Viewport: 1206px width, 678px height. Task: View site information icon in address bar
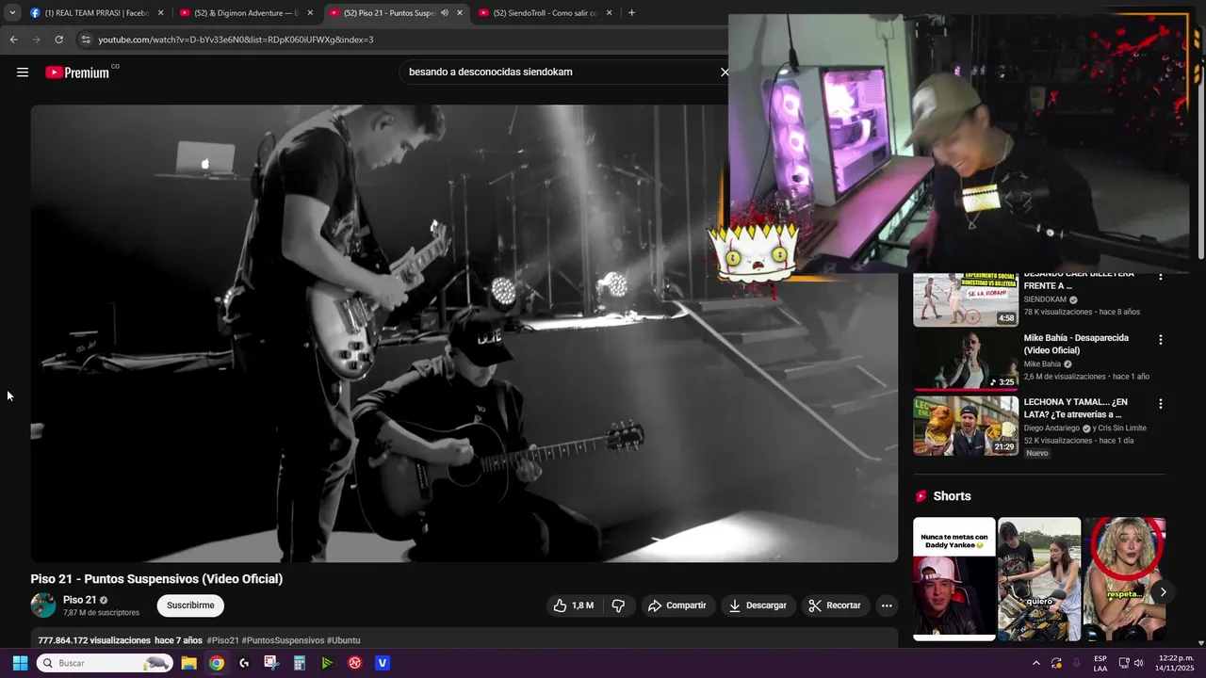[86, 40]
